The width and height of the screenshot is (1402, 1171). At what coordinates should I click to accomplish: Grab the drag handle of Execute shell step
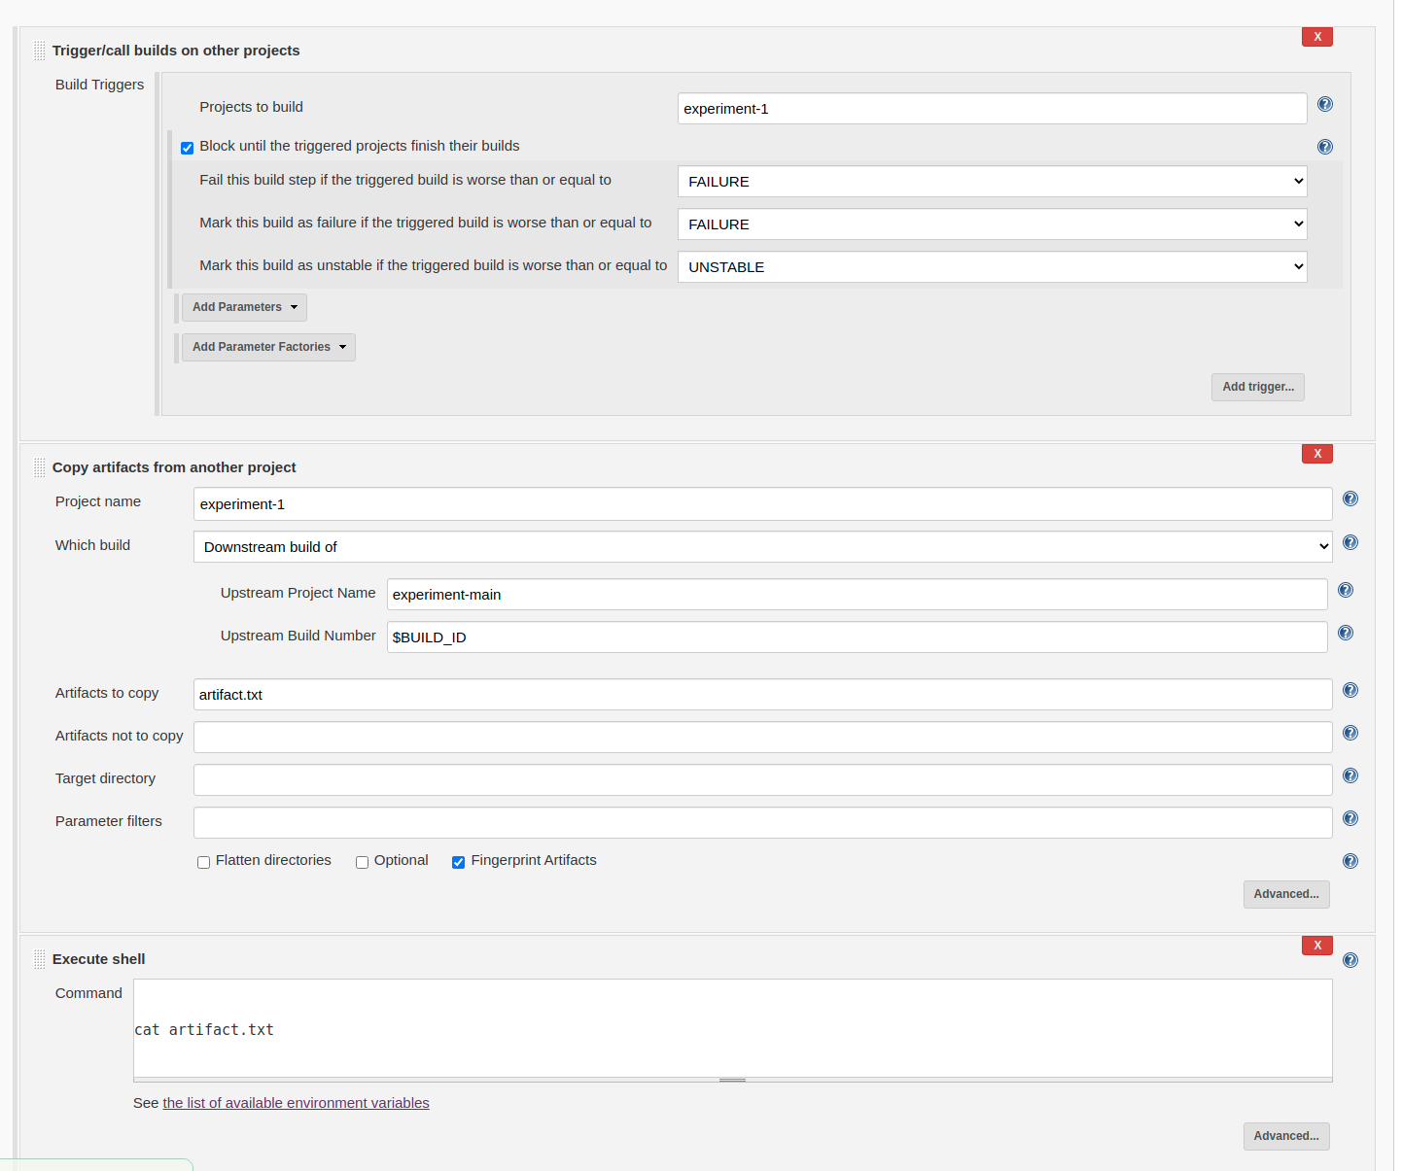[40, 960]
